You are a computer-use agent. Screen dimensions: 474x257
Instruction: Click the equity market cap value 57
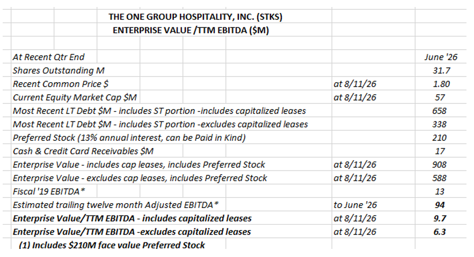tap(440, 97)
